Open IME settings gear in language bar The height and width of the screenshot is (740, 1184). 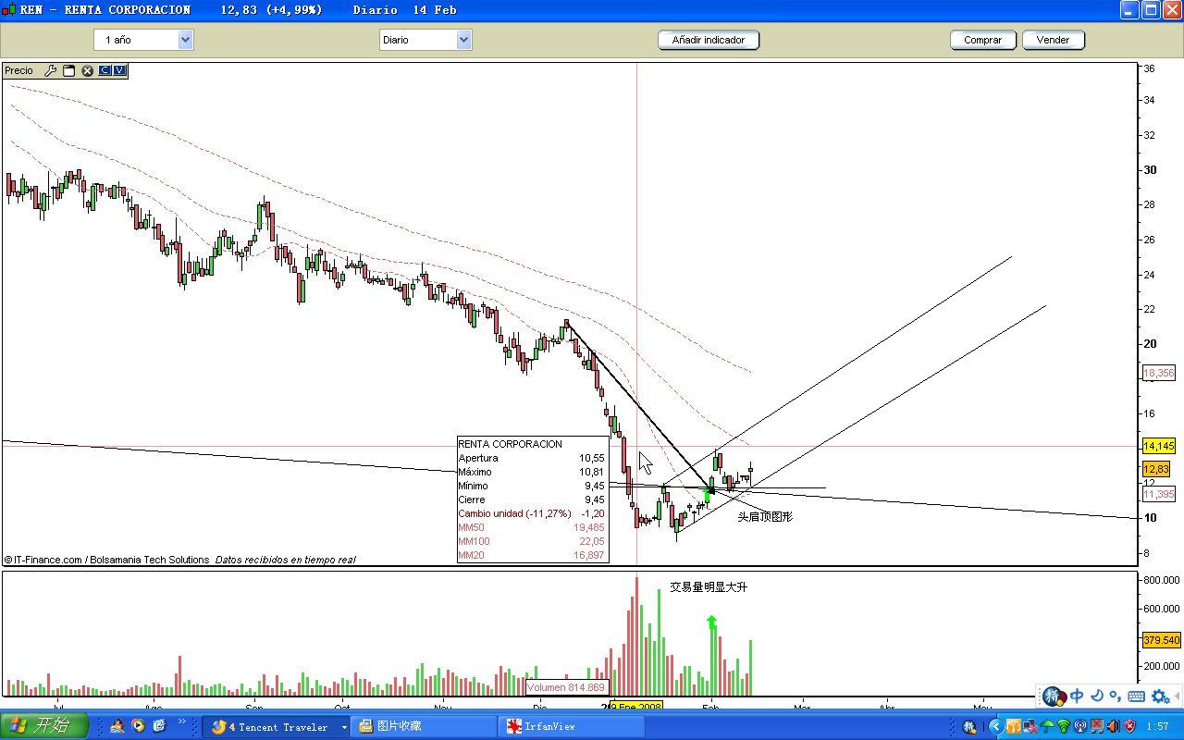click(x=1160, y=697)
